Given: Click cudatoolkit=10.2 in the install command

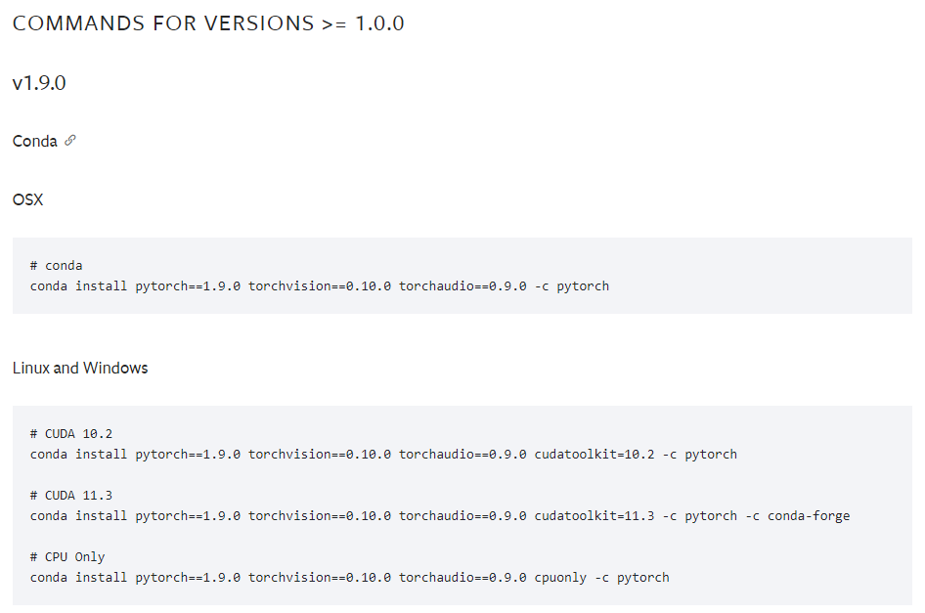Looking at the screenshot, I should pyautogui.click(x=595, y=454).
